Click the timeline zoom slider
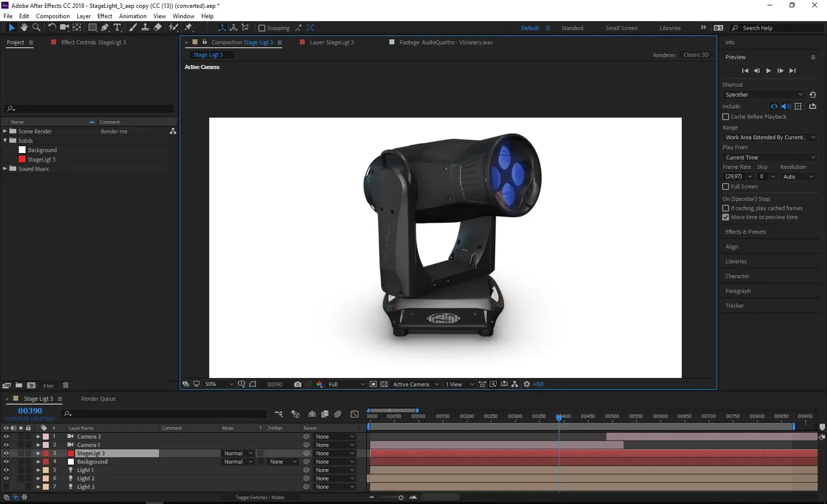Image resolution: width=827 pixels, height=504 pixels. 401,498
